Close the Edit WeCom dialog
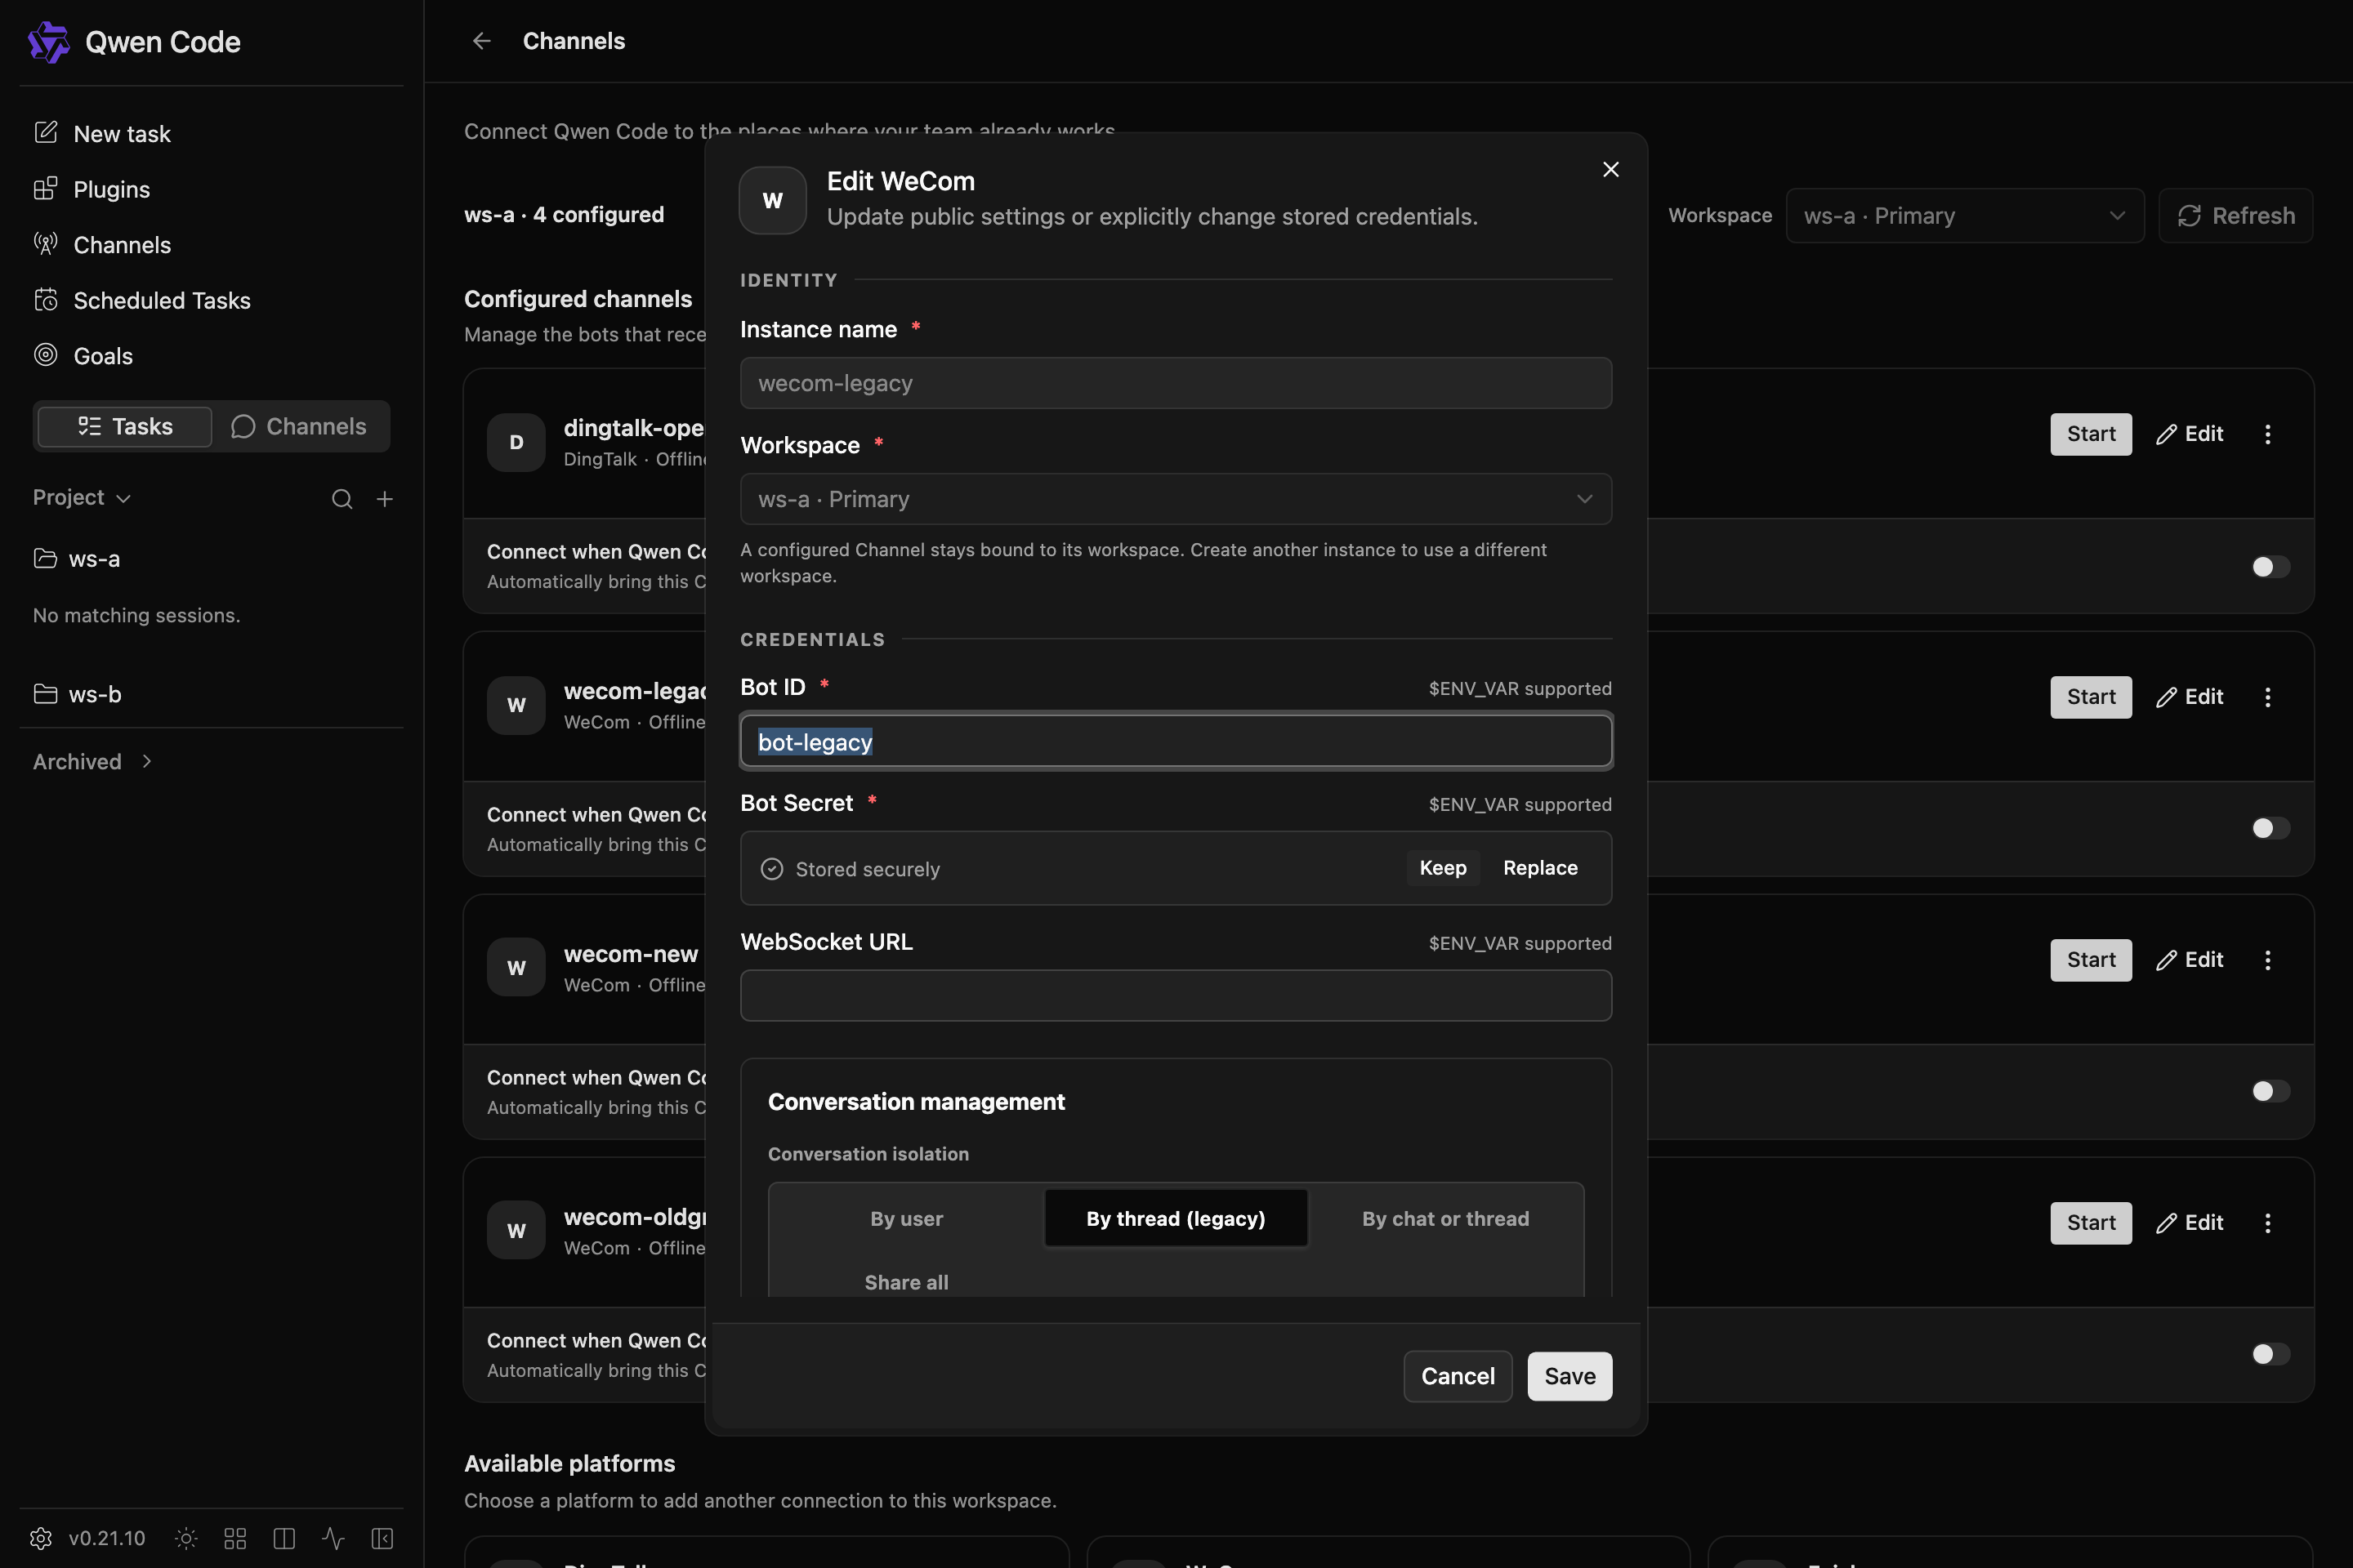 tap(1610, 170)
